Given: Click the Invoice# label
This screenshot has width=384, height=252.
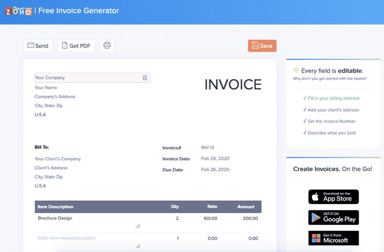Looking at the screenshot, I should 172,148.
